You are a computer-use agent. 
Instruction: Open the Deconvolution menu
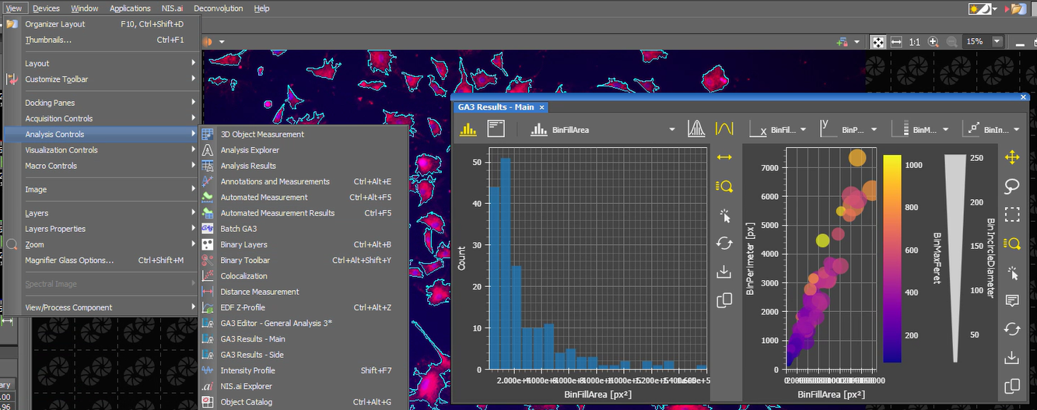[x=218, y=9]
